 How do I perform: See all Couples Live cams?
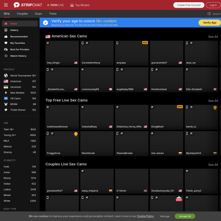pos(213,165)
